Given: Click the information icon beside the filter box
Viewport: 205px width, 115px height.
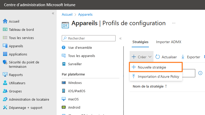Looking at the screenshot, I should 200,73.
